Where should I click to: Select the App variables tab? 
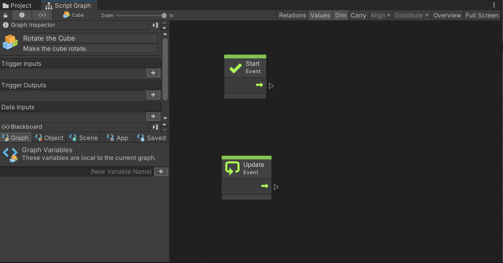(117, 138)
